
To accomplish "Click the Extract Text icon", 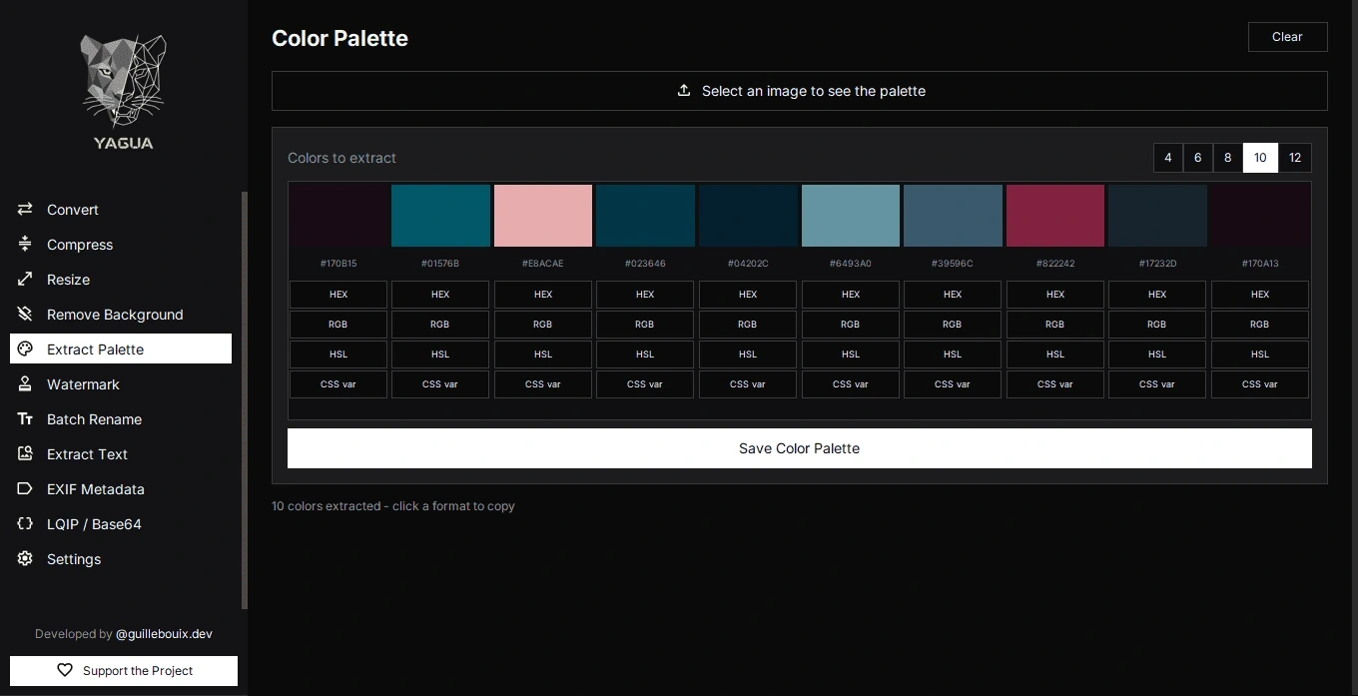I will click(x=25, y=454).
